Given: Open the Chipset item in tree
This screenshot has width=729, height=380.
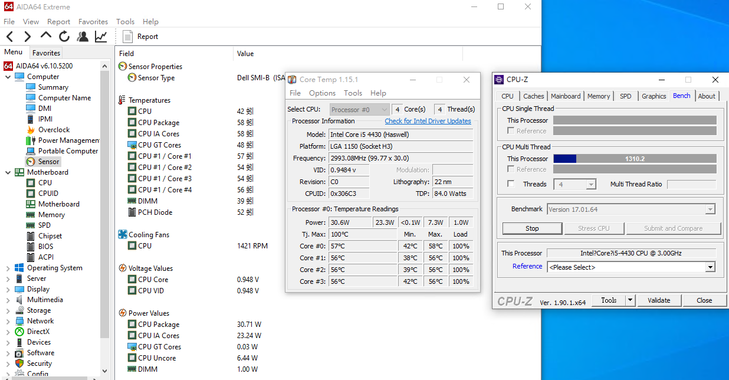Looking at the screenshot, I should [50, 236].
